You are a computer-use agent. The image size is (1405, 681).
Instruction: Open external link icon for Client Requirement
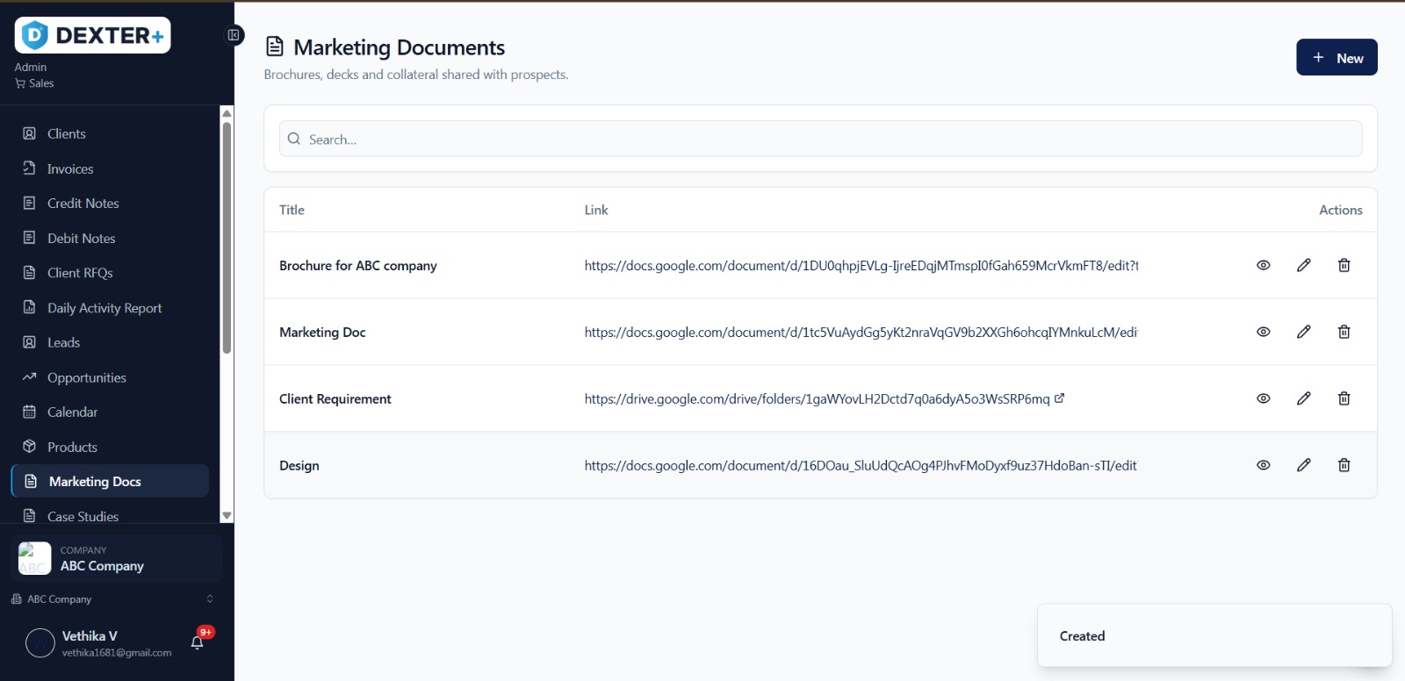1059,398
